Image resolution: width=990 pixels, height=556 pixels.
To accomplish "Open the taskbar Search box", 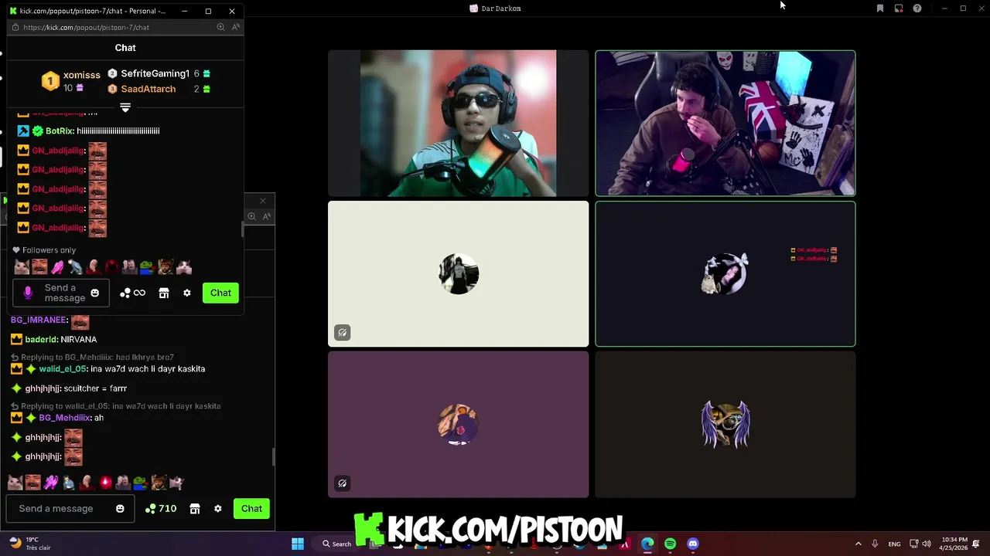I will (x=337, y=544).
